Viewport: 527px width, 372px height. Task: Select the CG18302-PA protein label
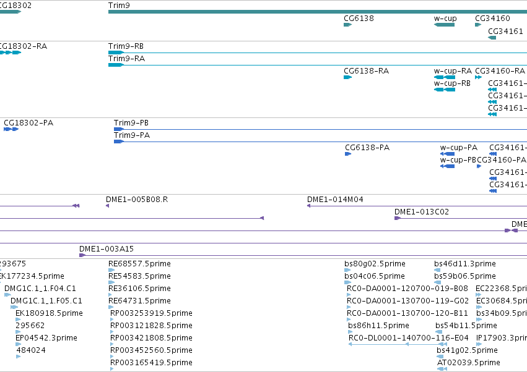pos(28,123)
